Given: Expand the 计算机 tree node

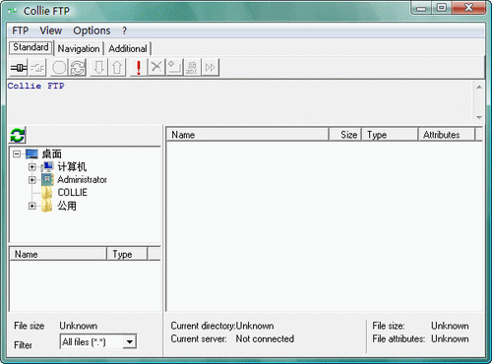Looking at the screenshot, I should (31, 167).
